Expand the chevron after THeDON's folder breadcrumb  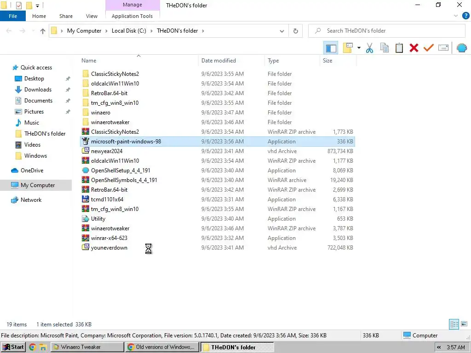[x=203, y=31]
